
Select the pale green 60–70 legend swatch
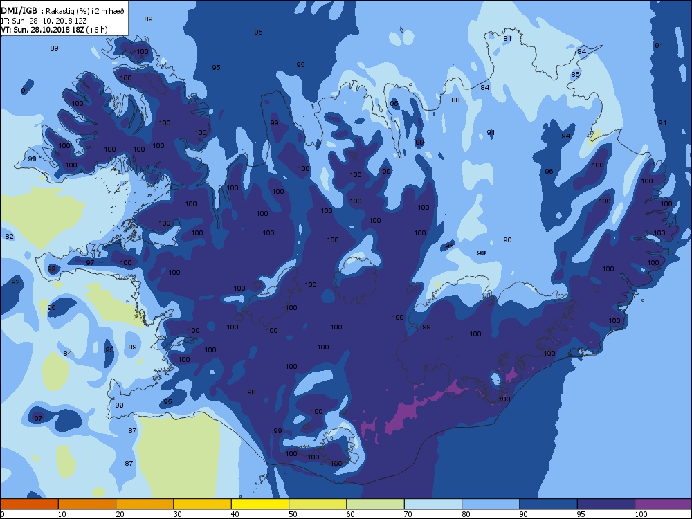tap(376, 504)
